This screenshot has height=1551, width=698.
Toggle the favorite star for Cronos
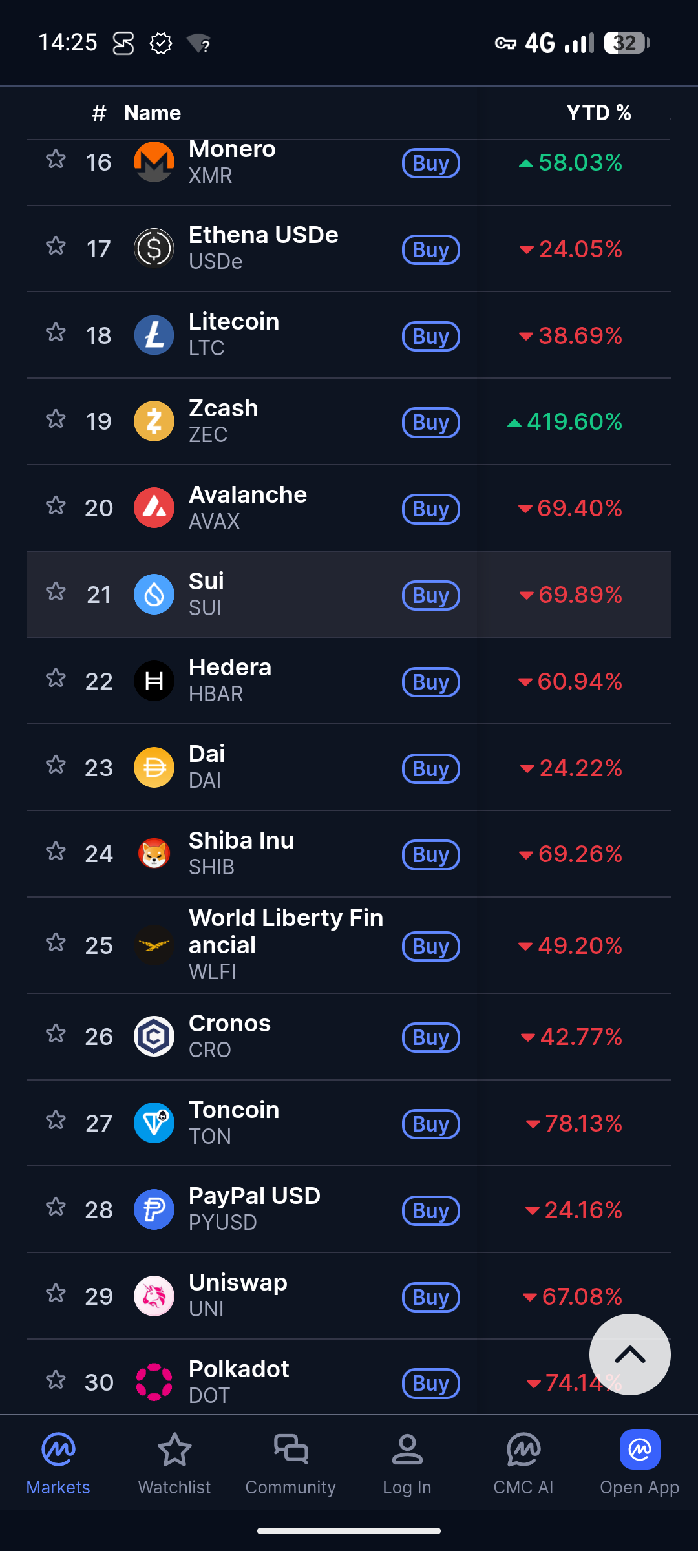(56, 1033)
